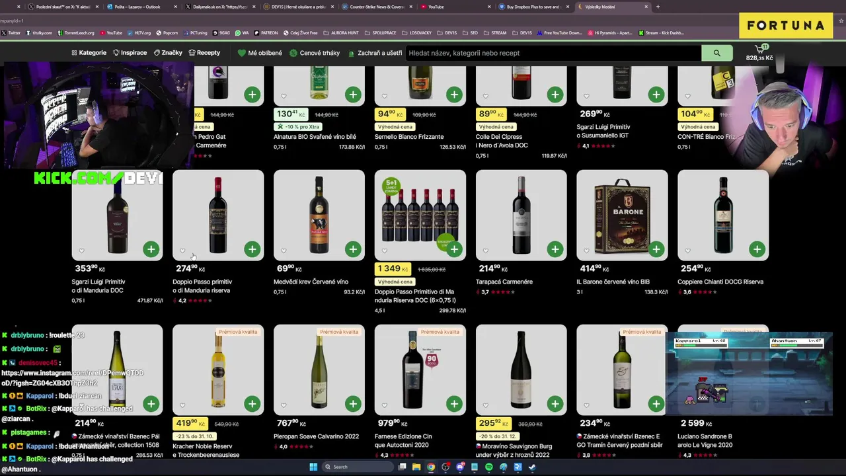Add IL Barone červené víno BIB to cart
The height and width of the screenshot is (476, 846).
(x=656, y=249)
